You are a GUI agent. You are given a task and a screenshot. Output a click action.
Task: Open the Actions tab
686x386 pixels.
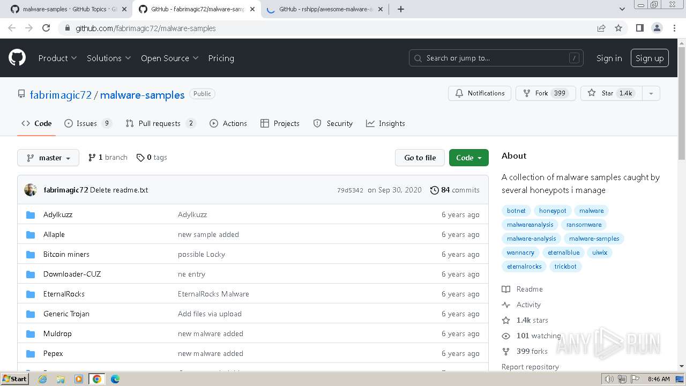click(228, 123)
